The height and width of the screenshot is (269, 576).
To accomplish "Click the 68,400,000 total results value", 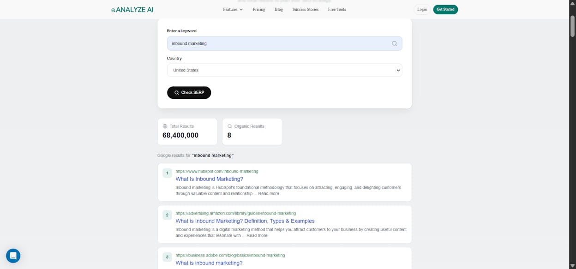I will [x=180, y=135].
